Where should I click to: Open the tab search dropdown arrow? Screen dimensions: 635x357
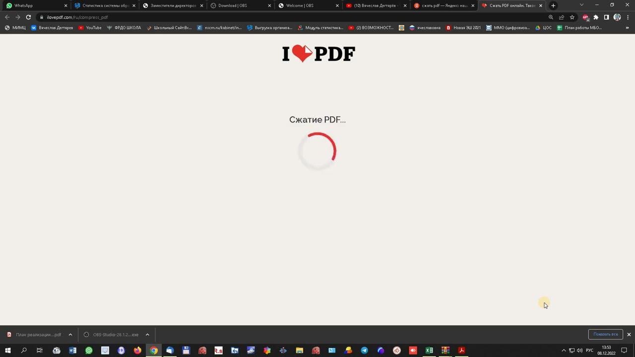tap(581, 5)
